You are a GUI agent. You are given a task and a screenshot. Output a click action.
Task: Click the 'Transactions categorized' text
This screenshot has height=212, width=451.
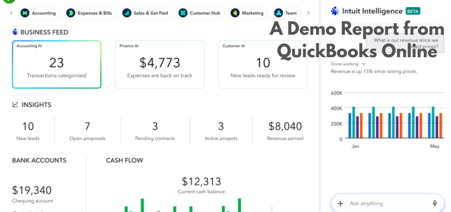57,76
